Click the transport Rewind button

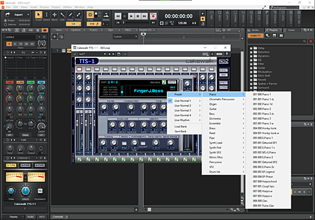click(118, 16)
